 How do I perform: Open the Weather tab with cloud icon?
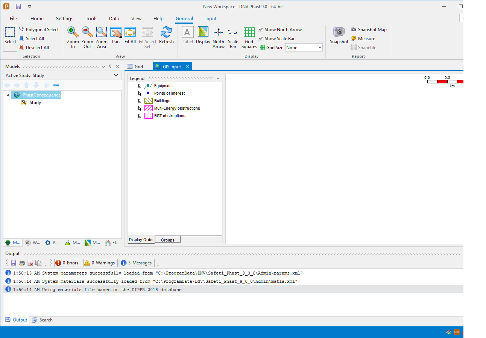pos(33,243)
